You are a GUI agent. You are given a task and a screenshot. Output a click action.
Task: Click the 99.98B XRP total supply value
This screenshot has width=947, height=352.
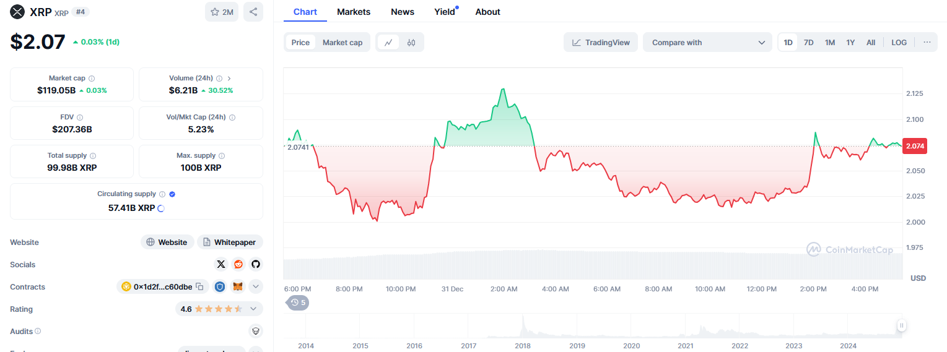pos(72,168)
